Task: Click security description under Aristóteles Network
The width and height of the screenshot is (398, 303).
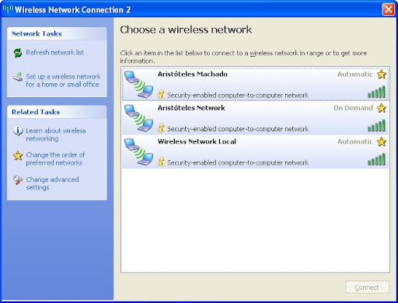Action: (x=238, y=129)
